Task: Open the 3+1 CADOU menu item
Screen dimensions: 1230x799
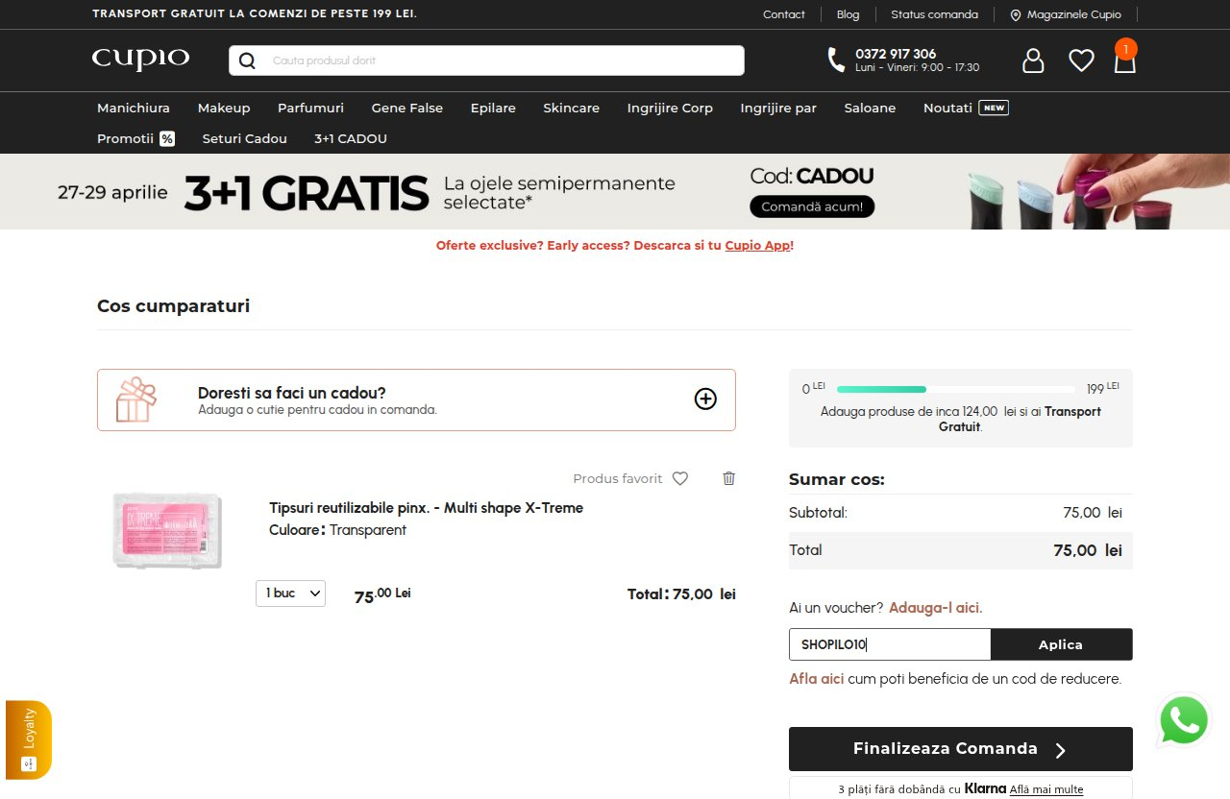Action: [x=351, y=138]
